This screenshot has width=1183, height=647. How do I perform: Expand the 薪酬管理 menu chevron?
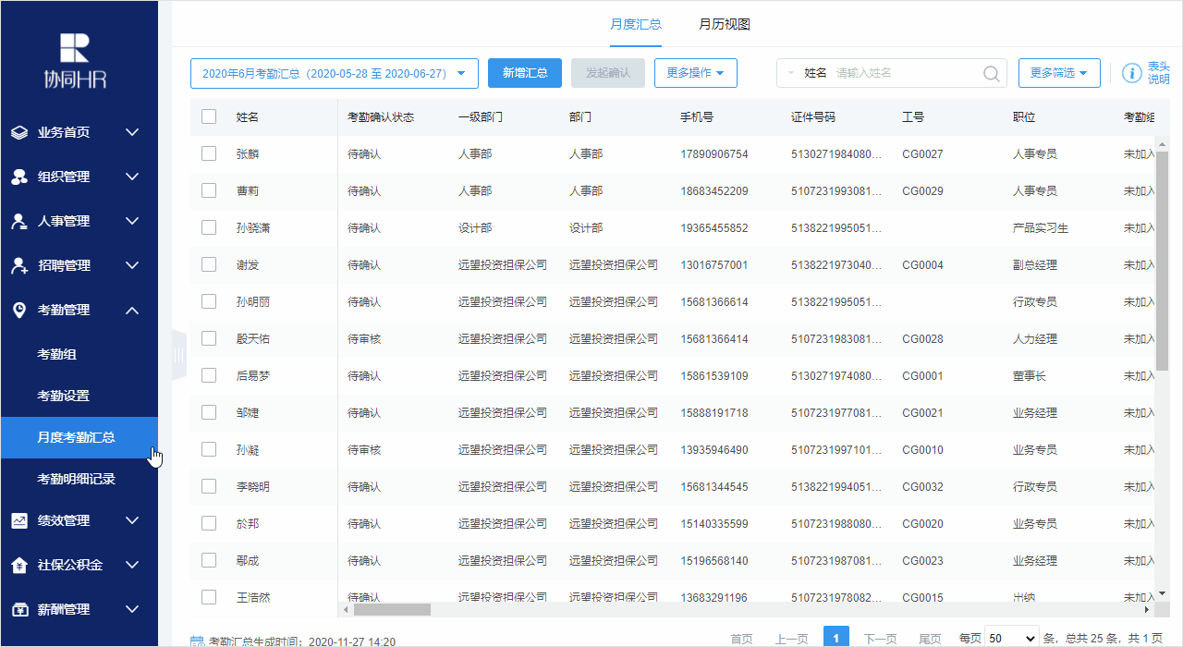point(132,609)
